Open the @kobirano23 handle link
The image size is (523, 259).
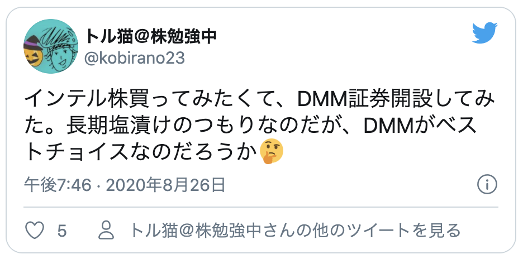[x=135, y=59]
